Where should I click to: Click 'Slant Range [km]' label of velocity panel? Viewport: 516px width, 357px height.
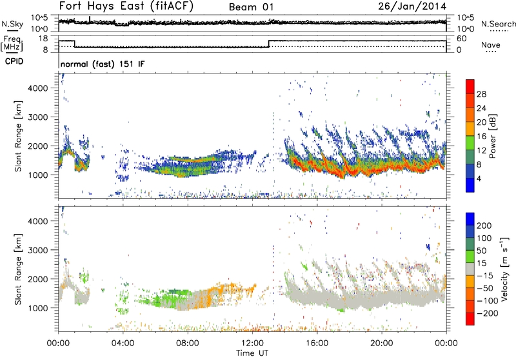point(18,269)
